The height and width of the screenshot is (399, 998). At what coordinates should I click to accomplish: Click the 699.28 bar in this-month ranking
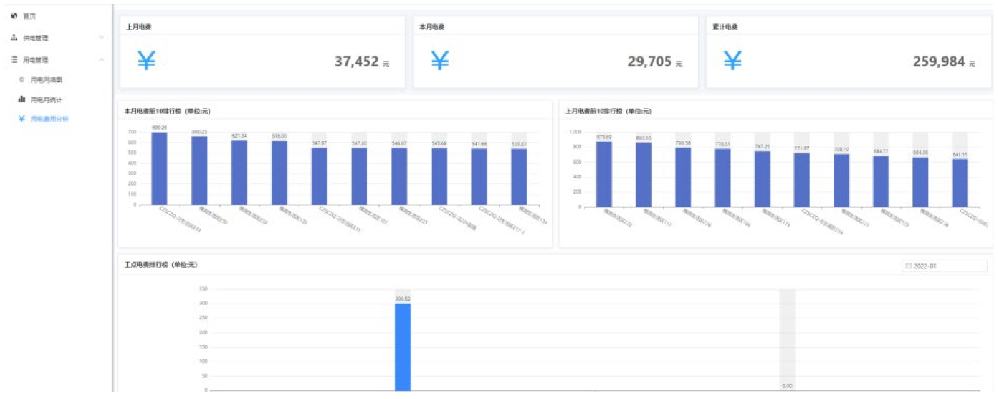click(160, 168)
